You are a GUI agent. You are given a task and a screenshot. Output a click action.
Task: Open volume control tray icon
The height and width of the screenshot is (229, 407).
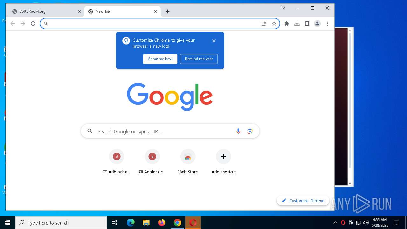click(x=366, y=223)
